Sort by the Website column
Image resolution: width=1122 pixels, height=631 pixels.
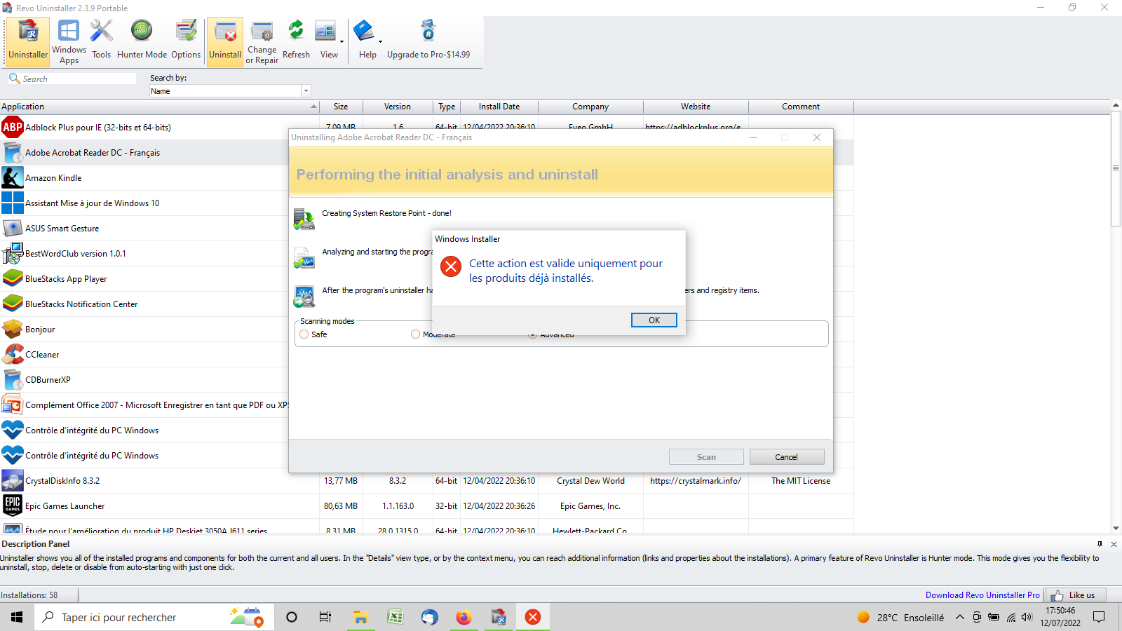click(696, 107)
